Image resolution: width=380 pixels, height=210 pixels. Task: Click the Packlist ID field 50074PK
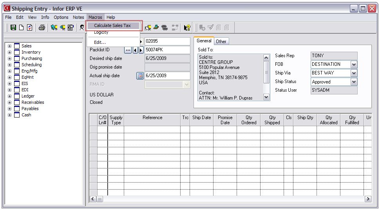tap(167, 50)
